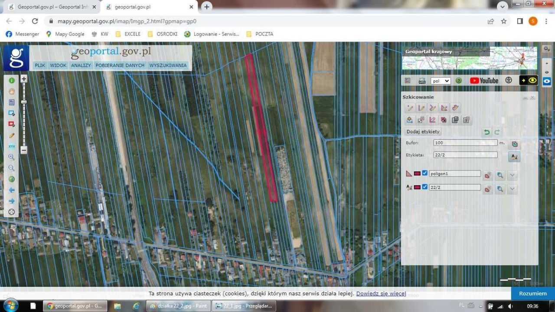
Task: Click the globe full extent icon
Action: click(x=12, y=179)
